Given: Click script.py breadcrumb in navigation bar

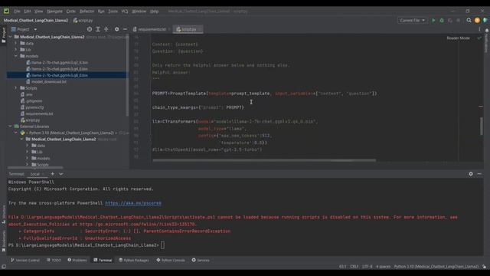Looking at the screenshot, I should pyautogui.click(x=83, y=21).
